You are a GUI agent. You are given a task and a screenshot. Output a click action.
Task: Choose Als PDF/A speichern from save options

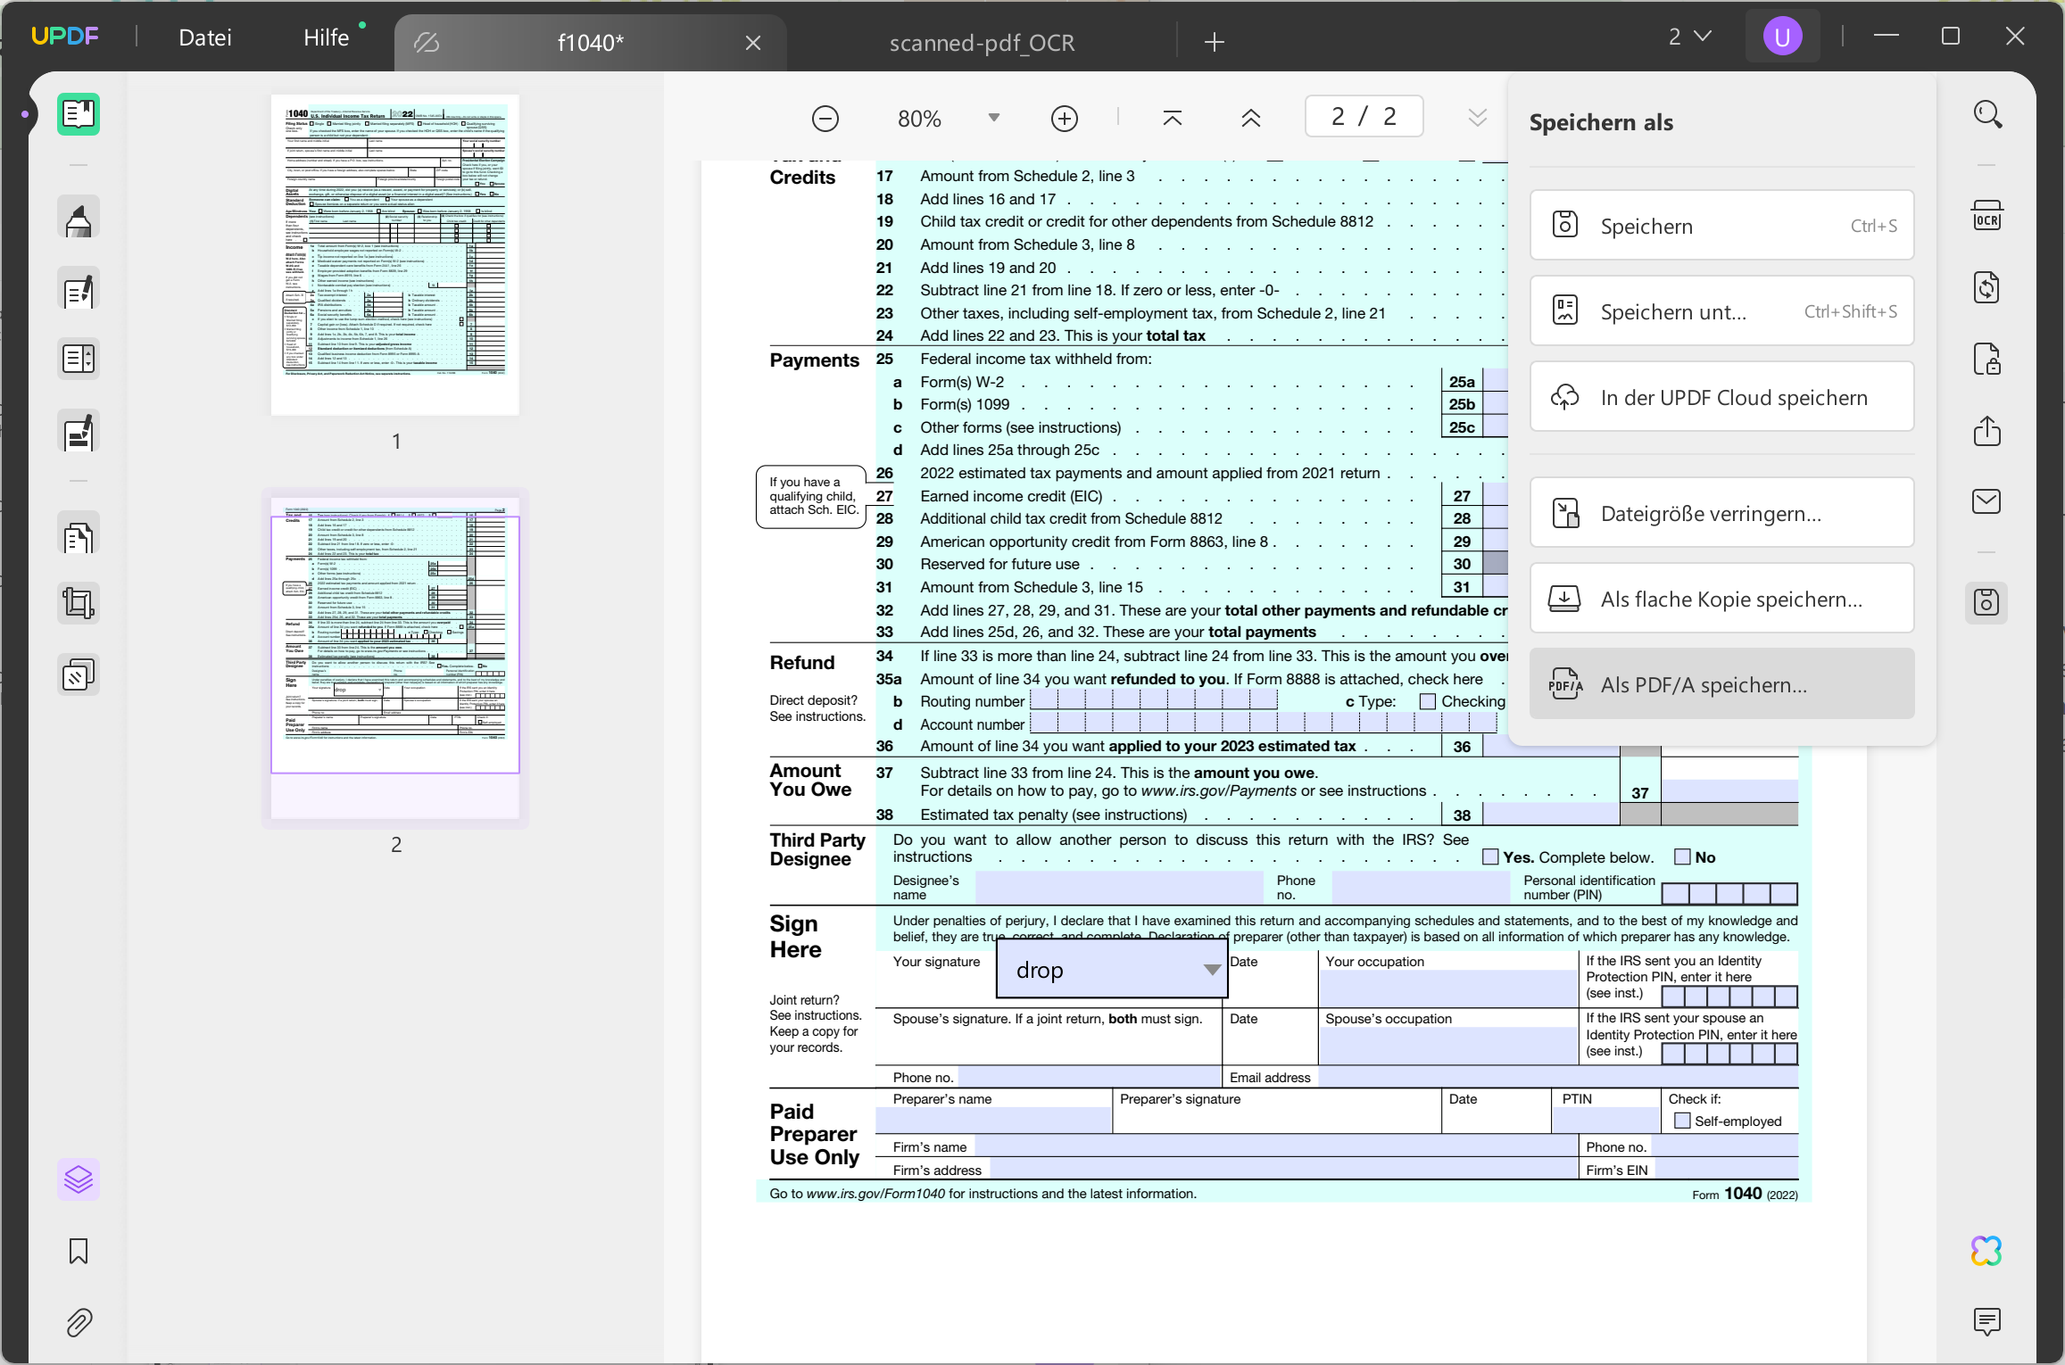[x=1721, y=683]
